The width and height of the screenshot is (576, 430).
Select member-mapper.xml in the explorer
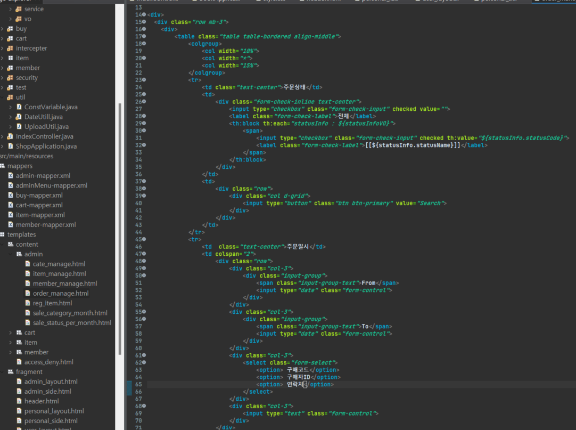(46, 225)
